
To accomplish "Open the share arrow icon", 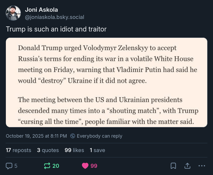I will tap(187, 166).
